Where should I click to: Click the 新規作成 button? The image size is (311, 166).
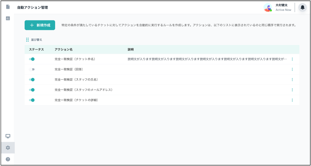click(x=40, y=25)
